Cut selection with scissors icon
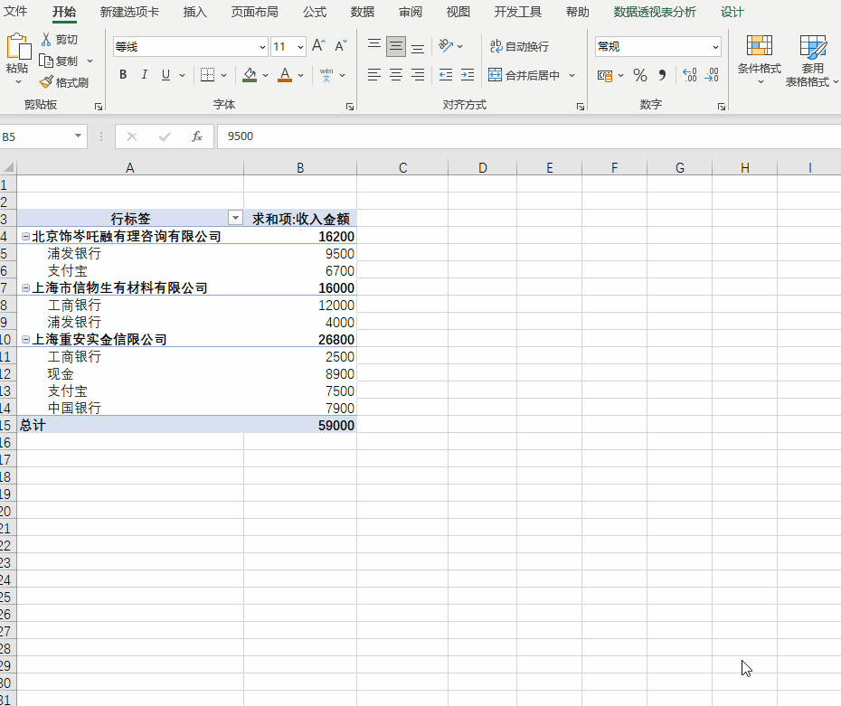Screen dimensions: 841x706 pyautogui.click(x=47, y=39)
